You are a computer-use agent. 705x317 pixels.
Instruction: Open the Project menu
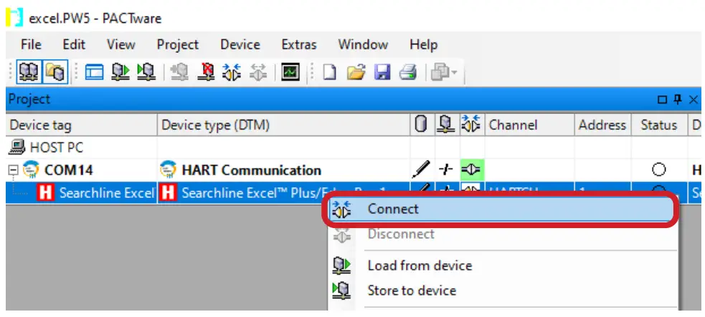click(x=178, y=44)
